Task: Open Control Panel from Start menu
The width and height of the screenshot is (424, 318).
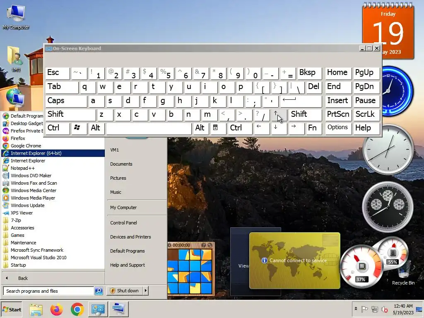Action: tap(123, 223)
